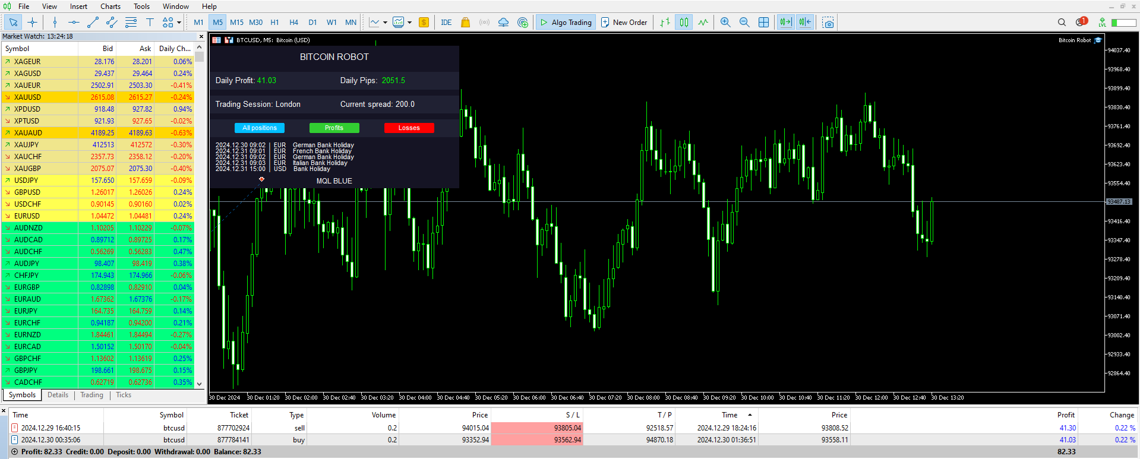The height and width of the screenshot is (459, 1140).
Task: Switch chart to H4 timeframe
Action: pos(294,23)
